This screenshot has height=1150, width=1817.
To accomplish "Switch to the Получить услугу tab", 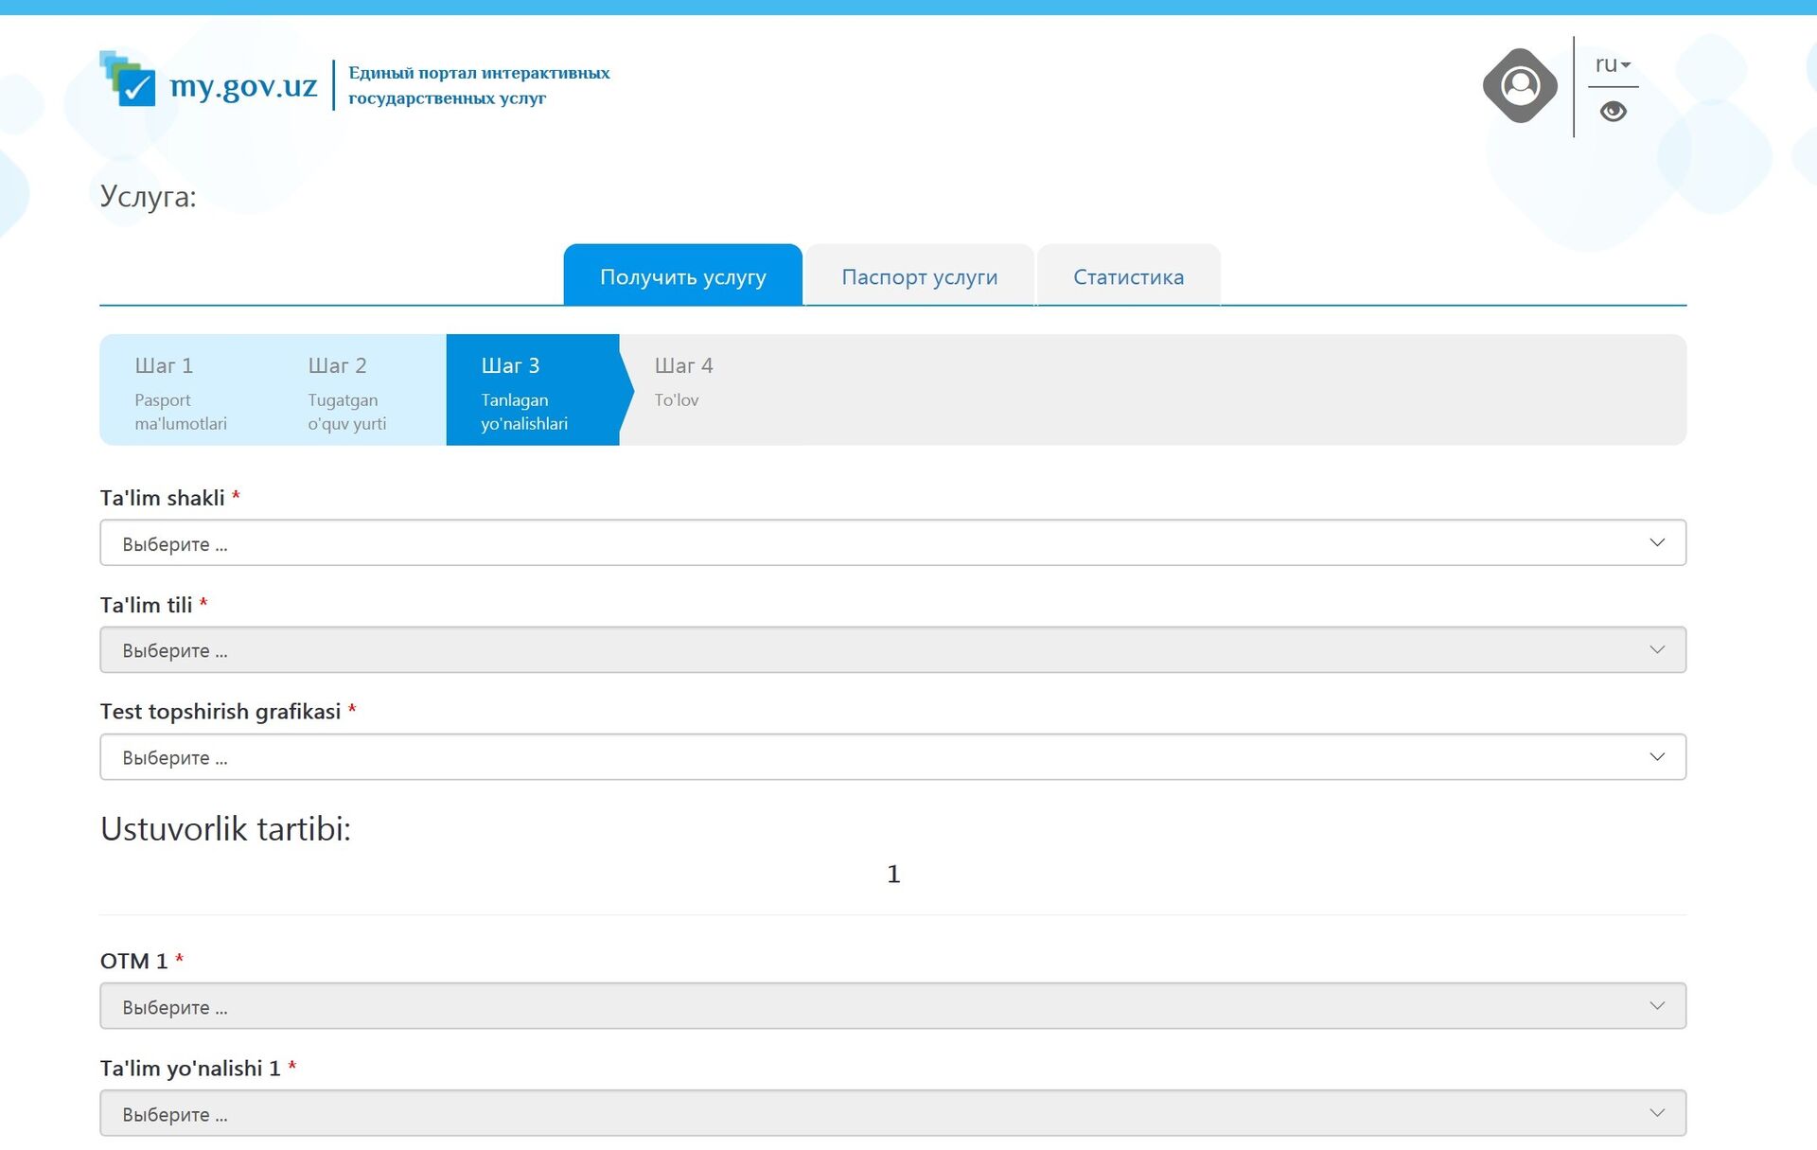I will [x=682, y=276].
